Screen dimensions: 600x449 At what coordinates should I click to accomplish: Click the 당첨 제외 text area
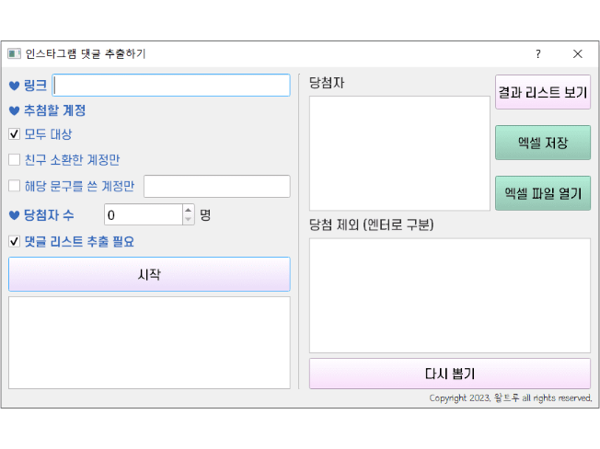(x=449, y=294)
